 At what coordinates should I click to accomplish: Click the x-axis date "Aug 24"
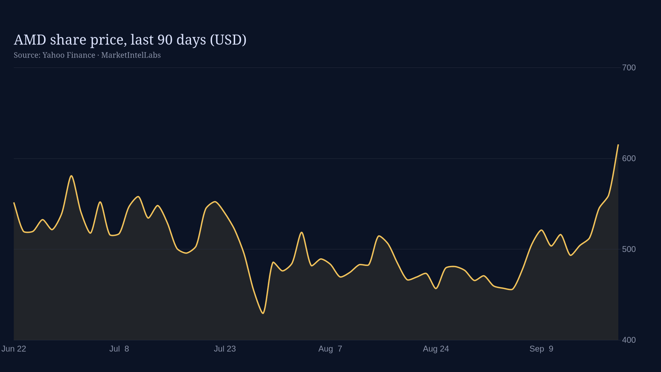click(436, 349)
